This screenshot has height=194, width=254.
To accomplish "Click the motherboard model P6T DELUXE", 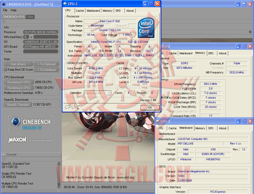I will tap(200, 144).
